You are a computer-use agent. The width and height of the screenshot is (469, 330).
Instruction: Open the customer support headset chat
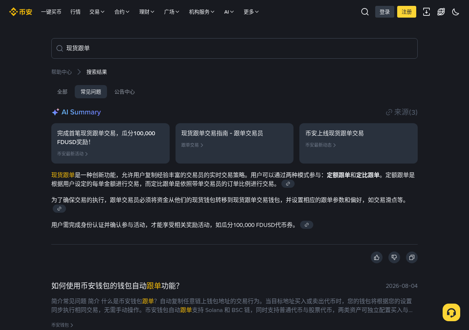451,312
